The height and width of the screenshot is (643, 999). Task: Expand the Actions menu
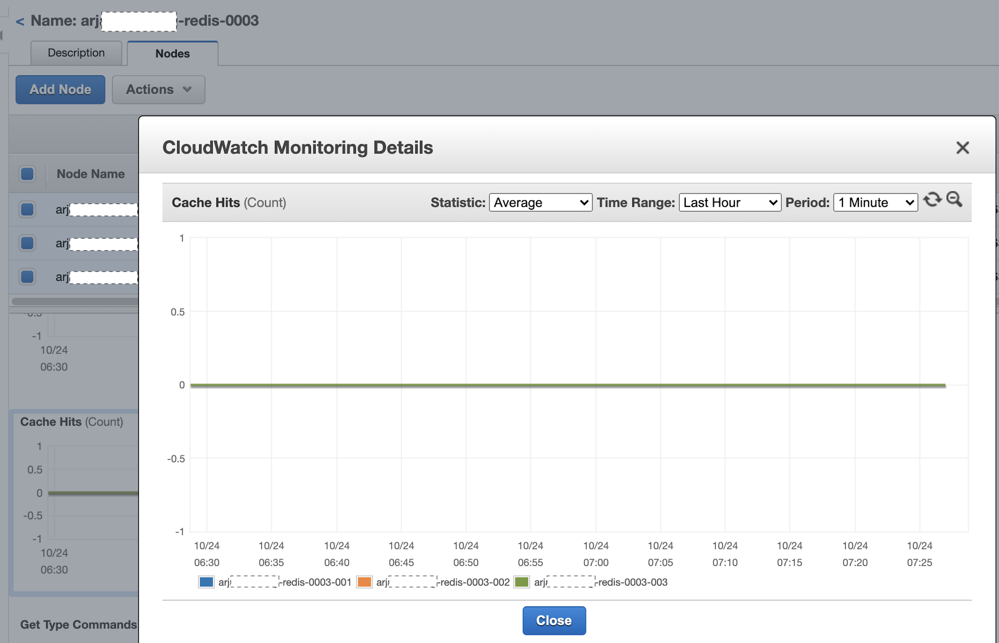pyautogui.click(x=158, y=89)
